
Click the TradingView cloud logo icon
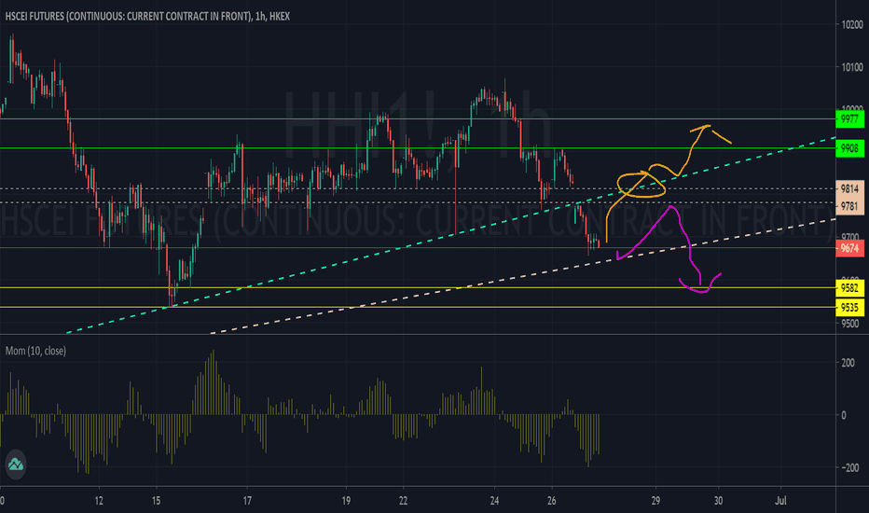tap(16, 464)
